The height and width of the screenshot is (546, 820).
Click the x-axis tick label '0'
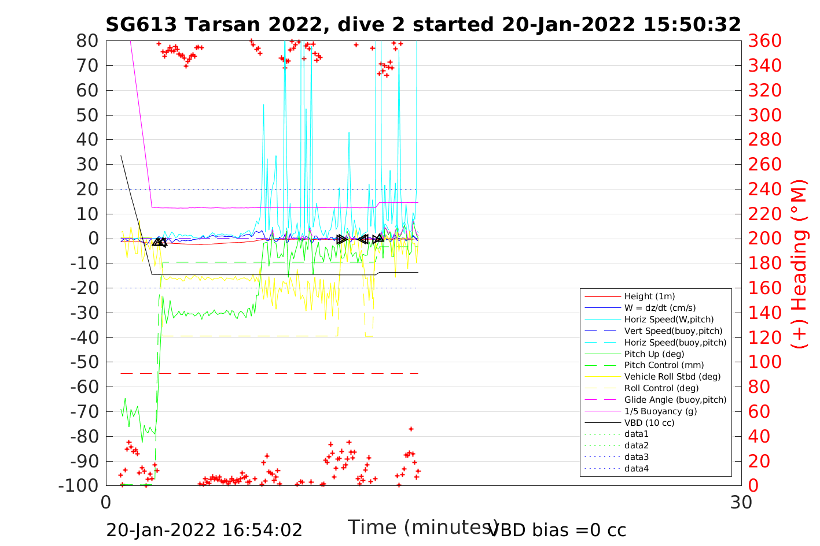(x=106, y=502)
